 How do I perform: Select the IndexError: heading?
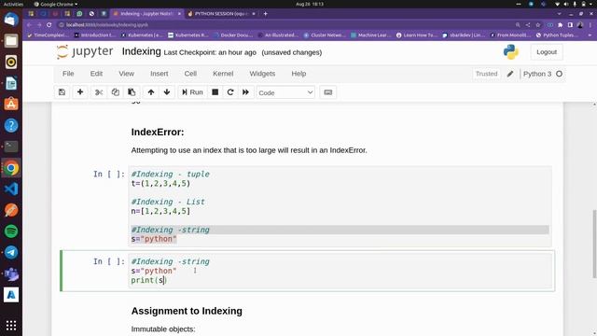(x=158, y=133)
